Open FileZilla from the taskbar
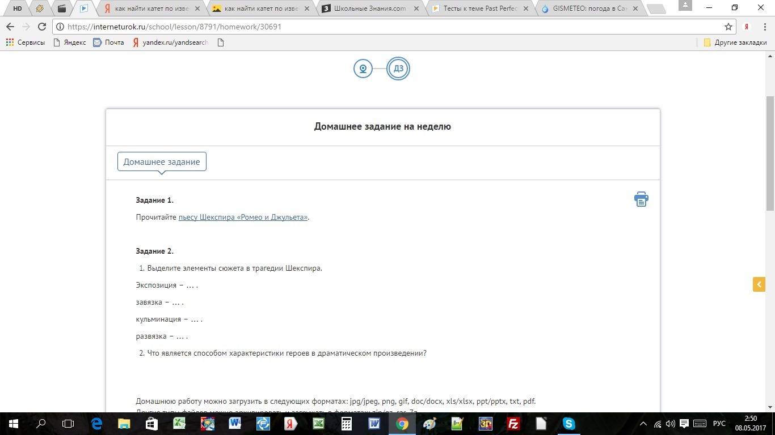The image size is (775, 435). click(x=513, y=423)
